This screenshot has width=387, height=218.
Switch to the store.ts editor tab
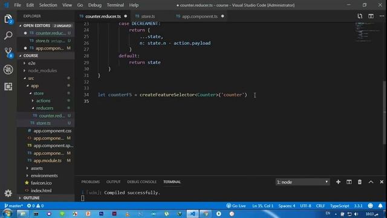151,16
